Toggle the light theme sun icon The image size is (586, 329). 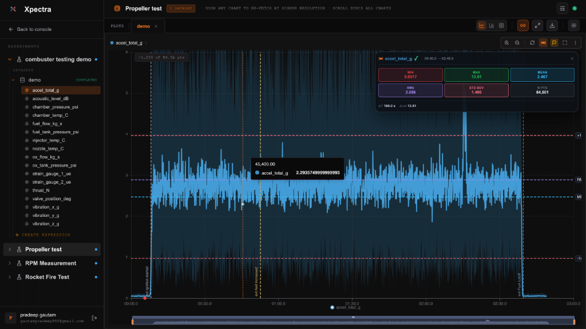[x=573, y=25]
